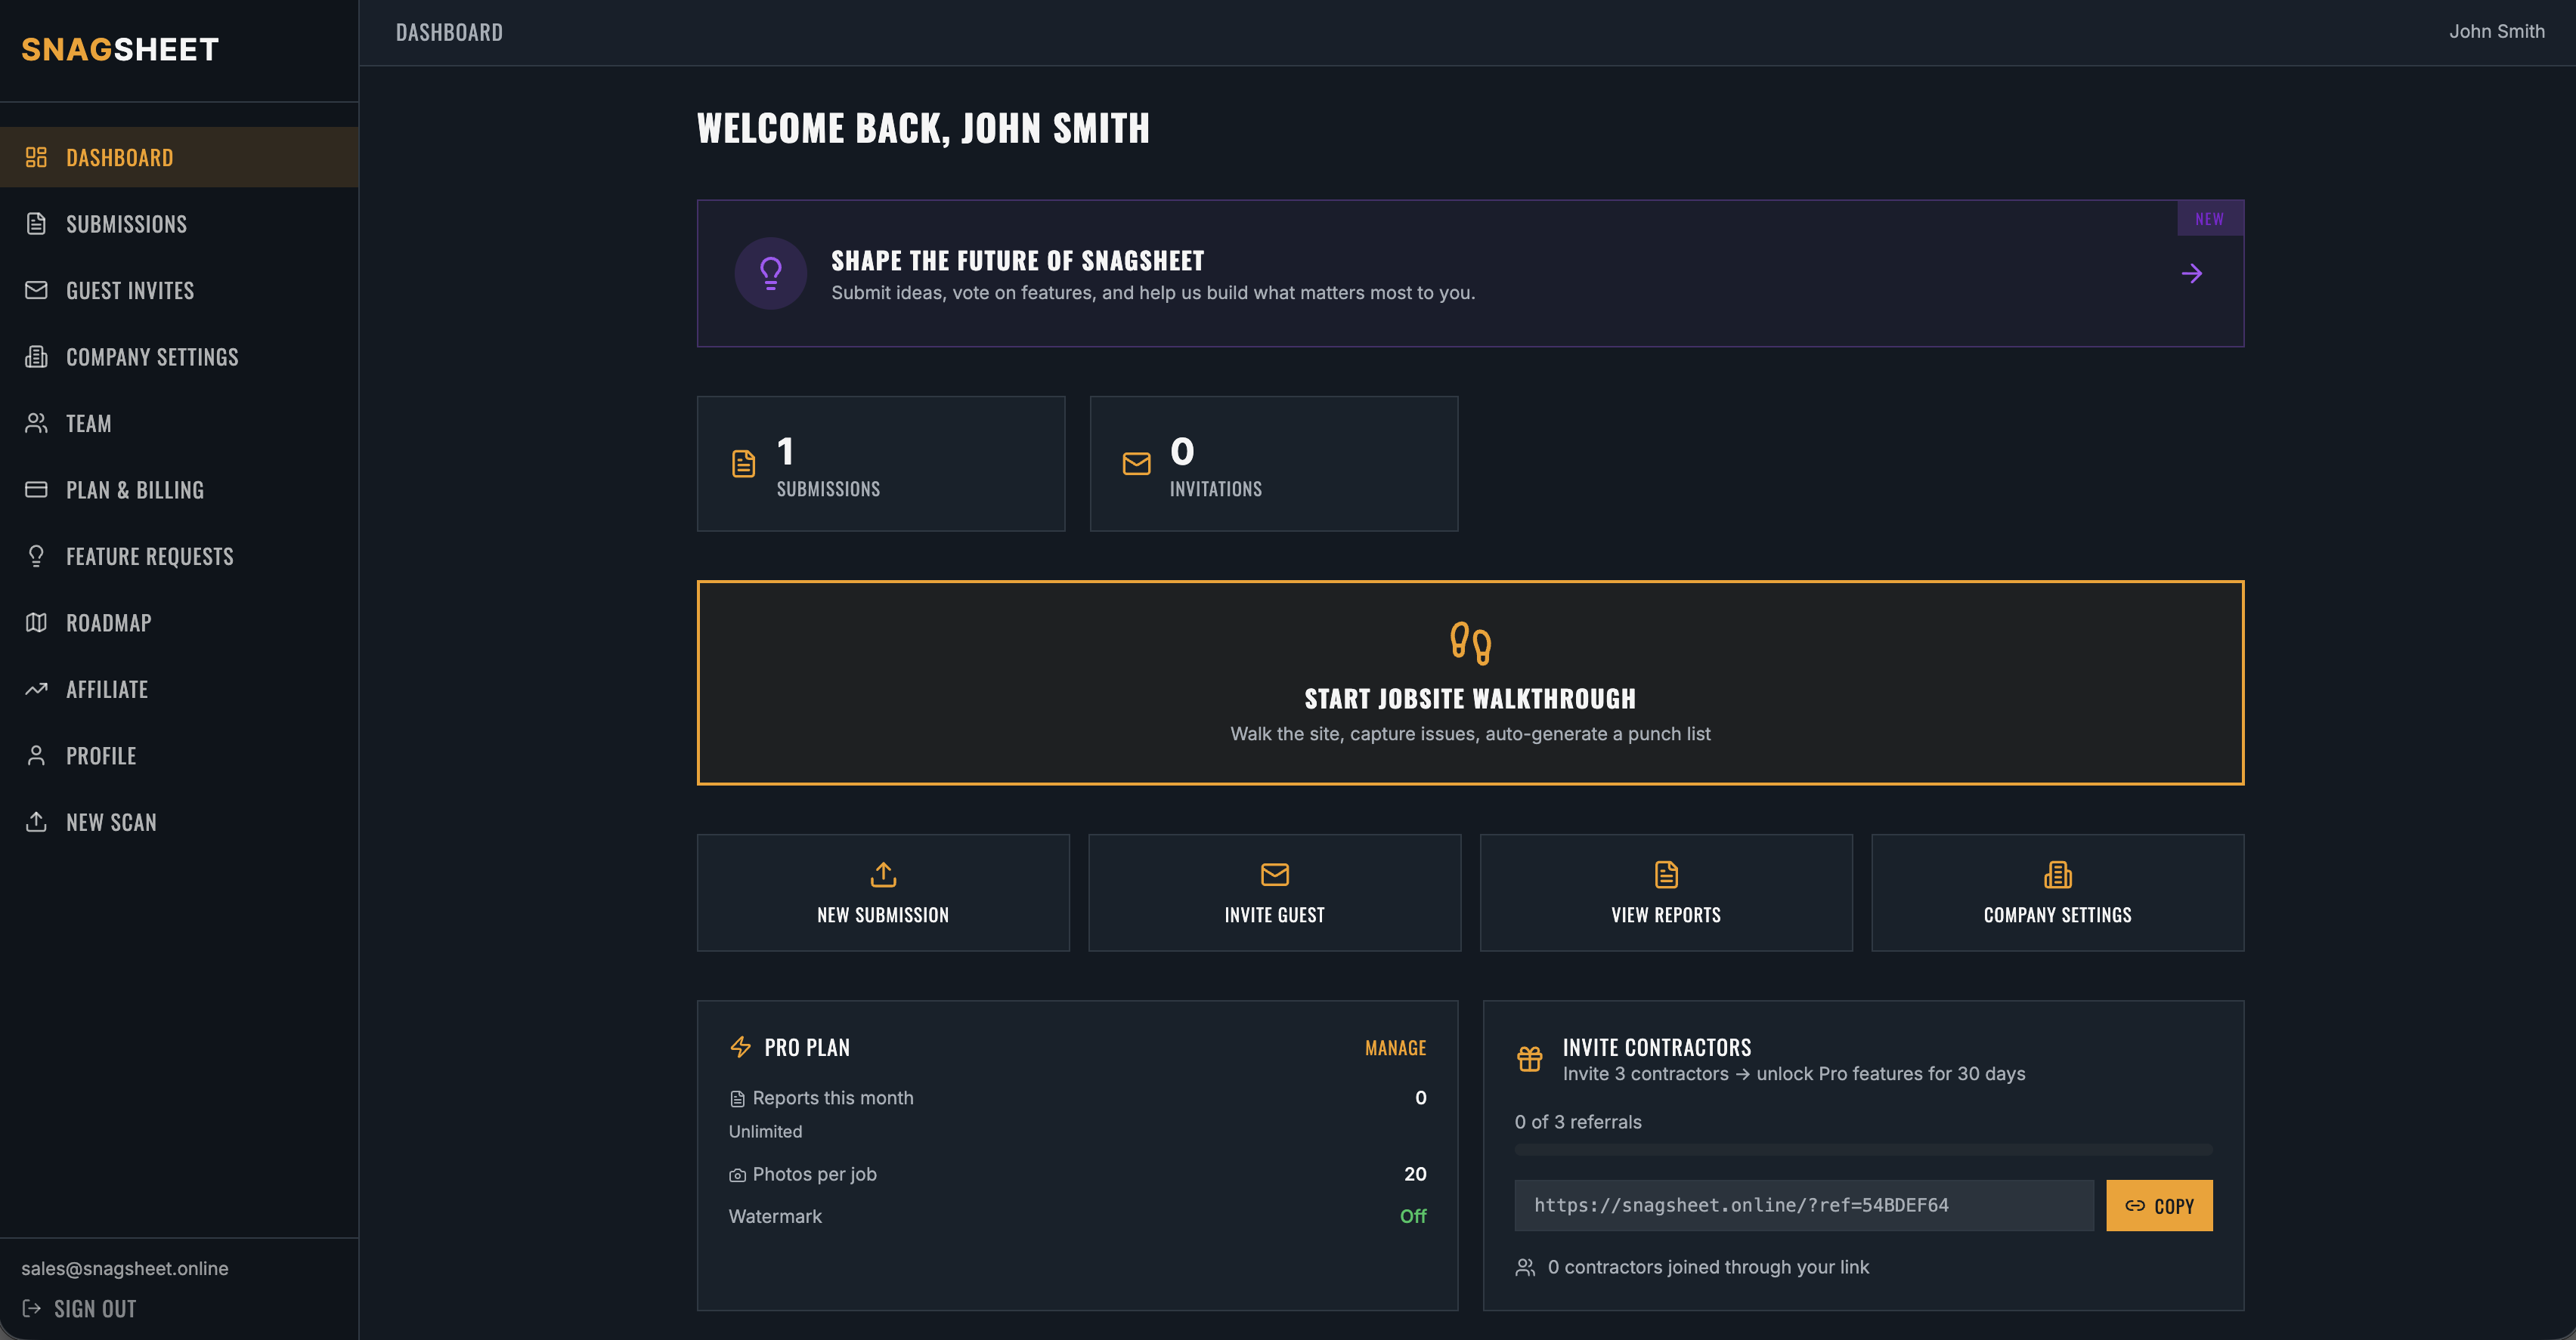Image resolution: width=2576 pixels, height=1340 pixels.
Task: Click the Dashboard grid icon in sidebar
Action: 36,157
